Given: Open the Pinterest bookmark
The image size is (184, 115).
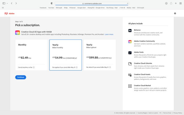Looking at the screenshot, I should coord(72,8).
